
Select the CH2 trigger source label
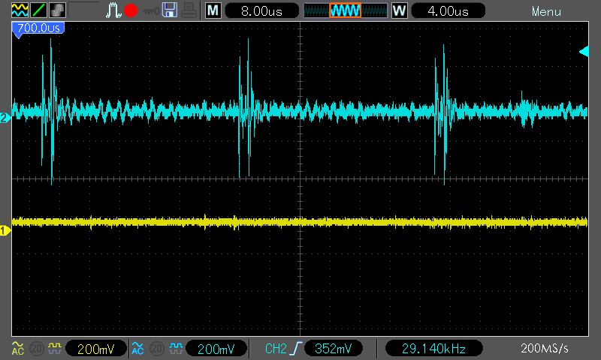[277, 348]
